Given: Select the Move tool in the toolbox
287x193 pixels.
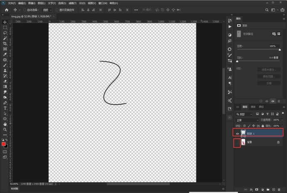Looking at the screenshot, I should [5, 22].
